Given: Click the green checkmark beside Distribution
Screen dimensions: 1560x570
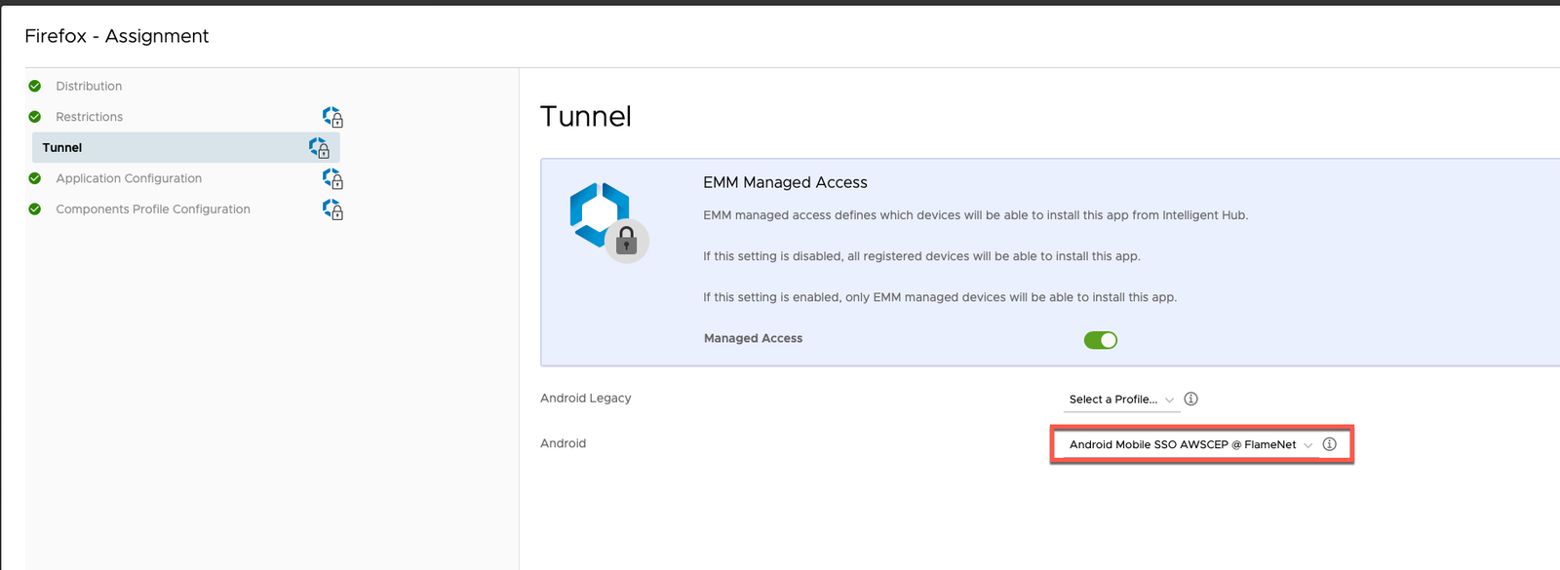Looking at the screenshot, I should coord(35,86).
